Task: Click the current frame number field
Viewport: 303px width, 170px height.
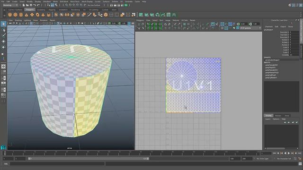Action: pyautogui.click(x=266, y=153)
